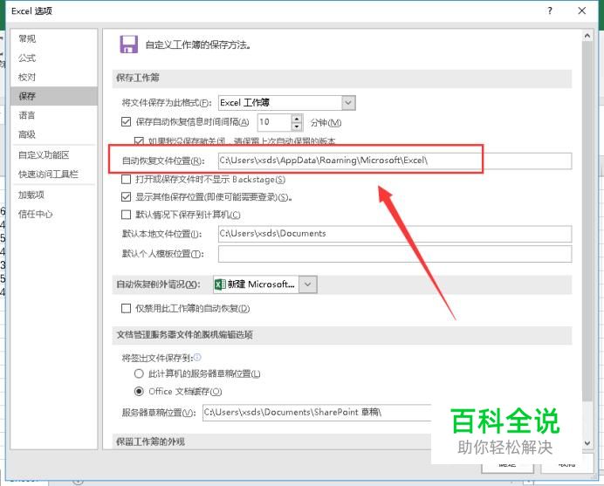Enable 打开或保存文件时不显示 Backstage checkbox
The image size is (604, 486).
point(126,179)
